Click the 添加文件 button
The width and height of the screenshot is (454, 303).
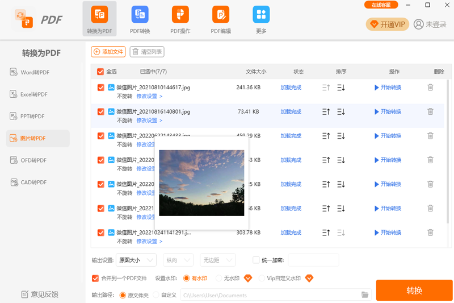pyautogui.click(x=108, y=52)
